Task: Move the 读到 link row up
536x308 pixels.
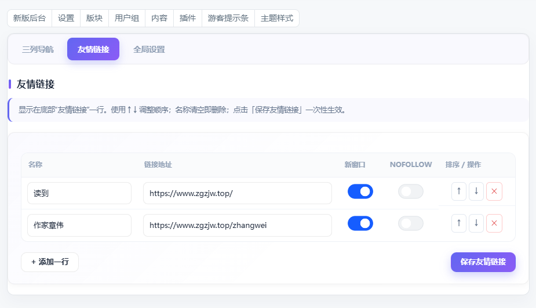Action: [459, 191]
